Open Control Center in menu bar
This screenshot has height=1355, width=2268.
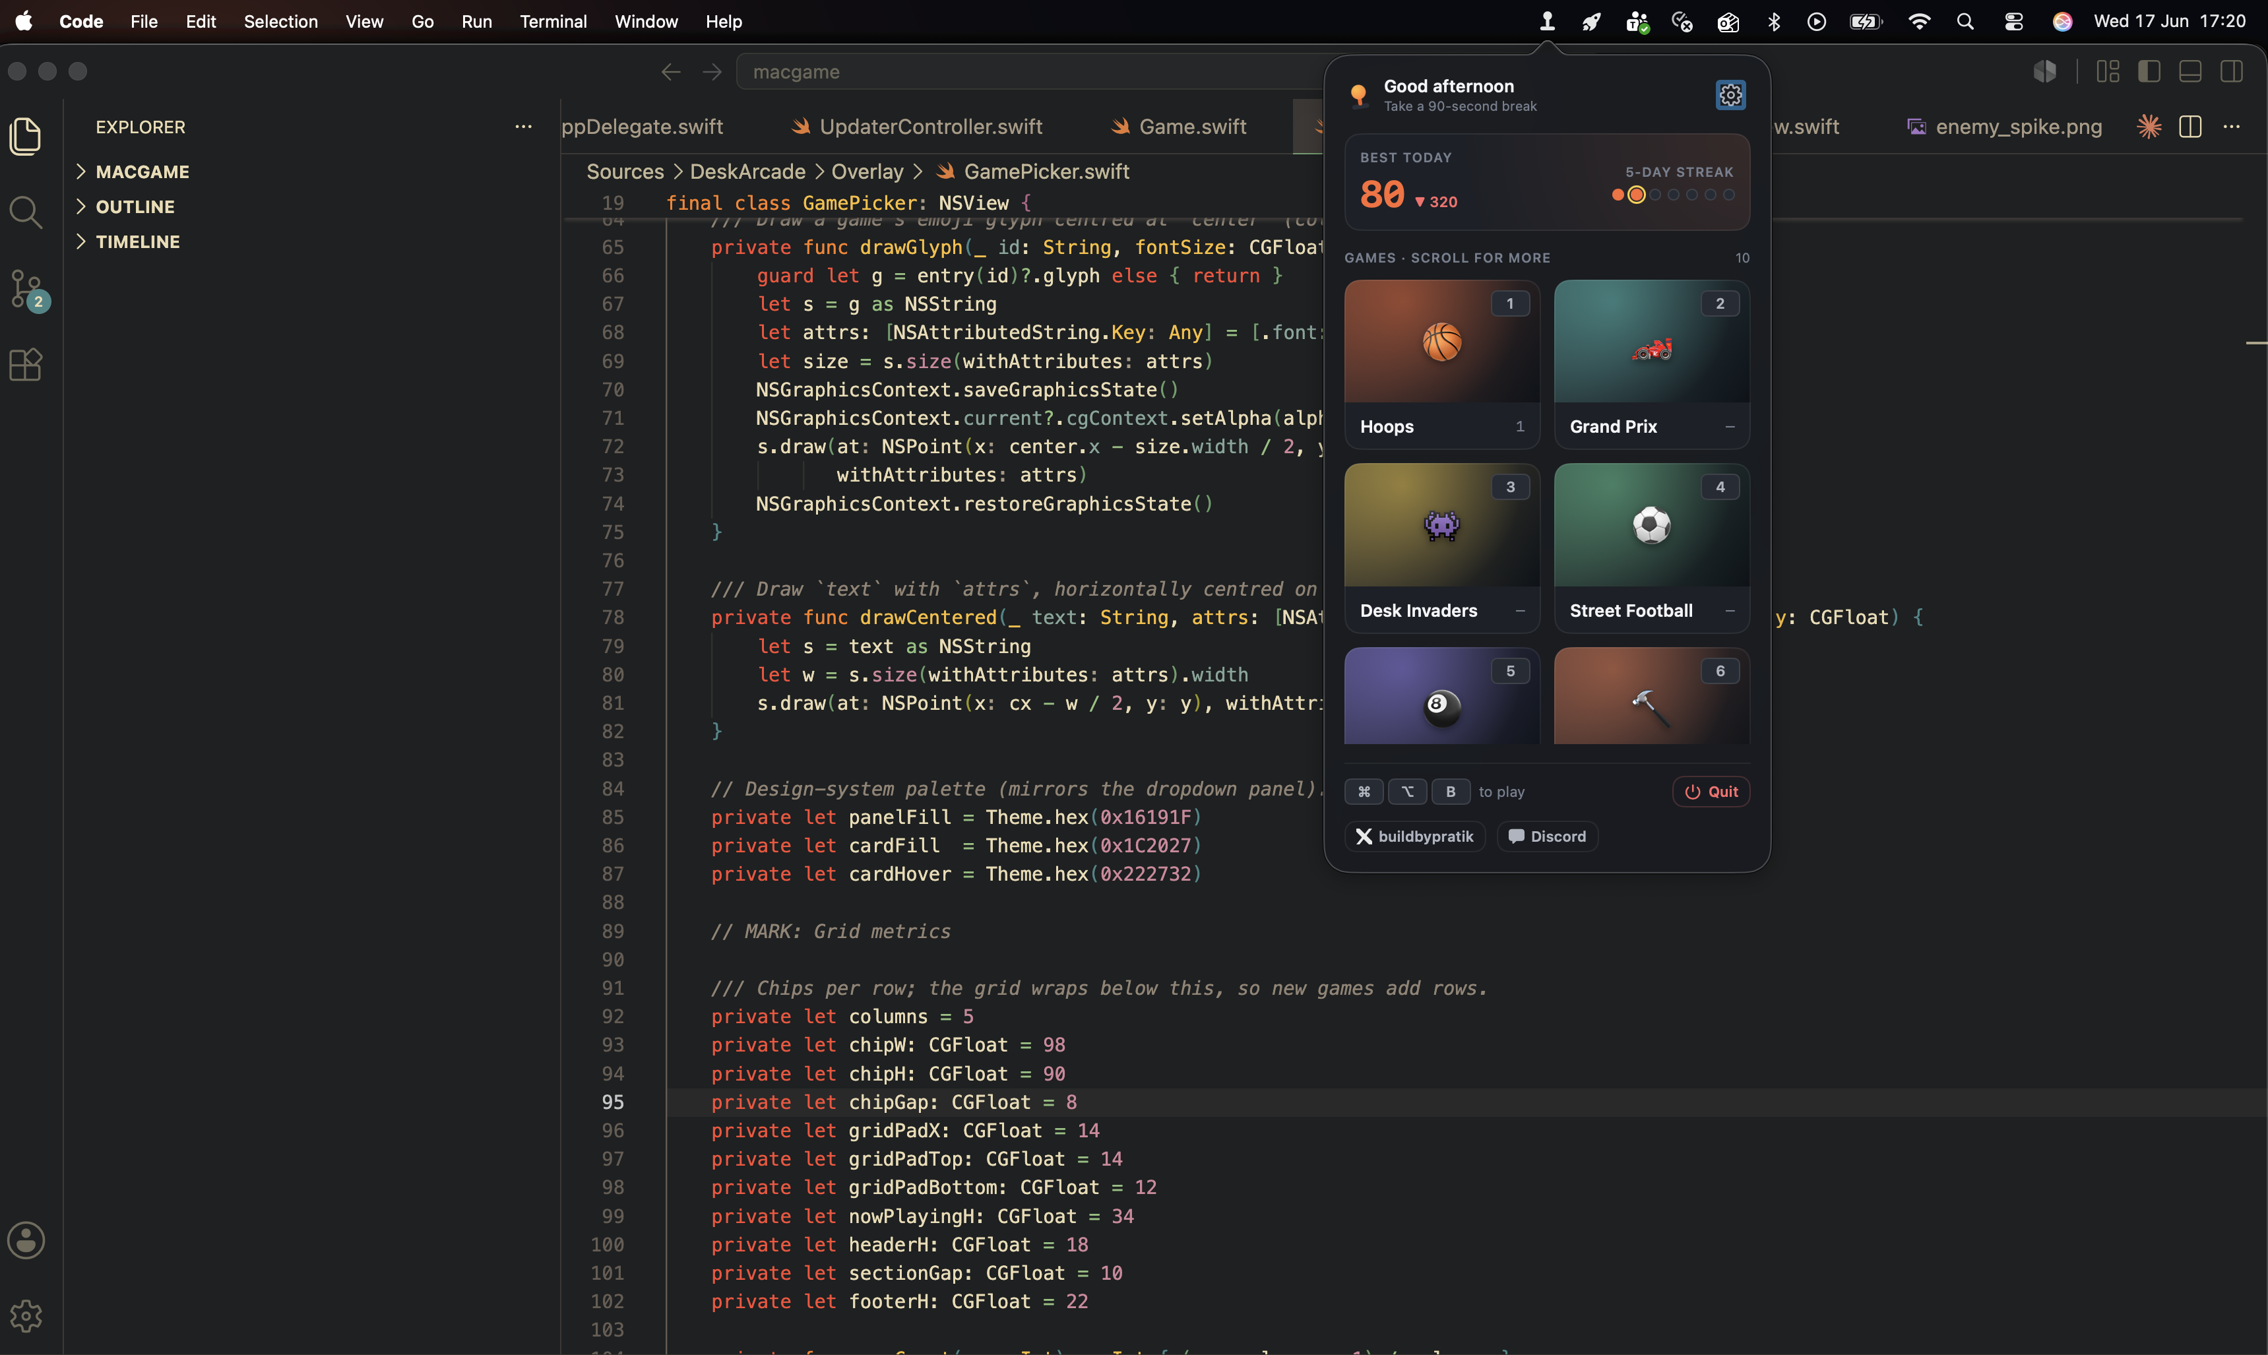pyautogui.click(x=2013, y=21)
